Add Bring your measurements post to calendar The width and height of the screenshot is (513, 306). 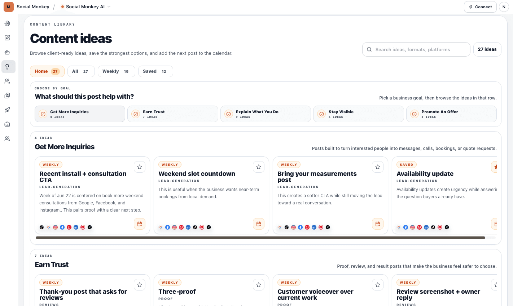coord(378,224)
